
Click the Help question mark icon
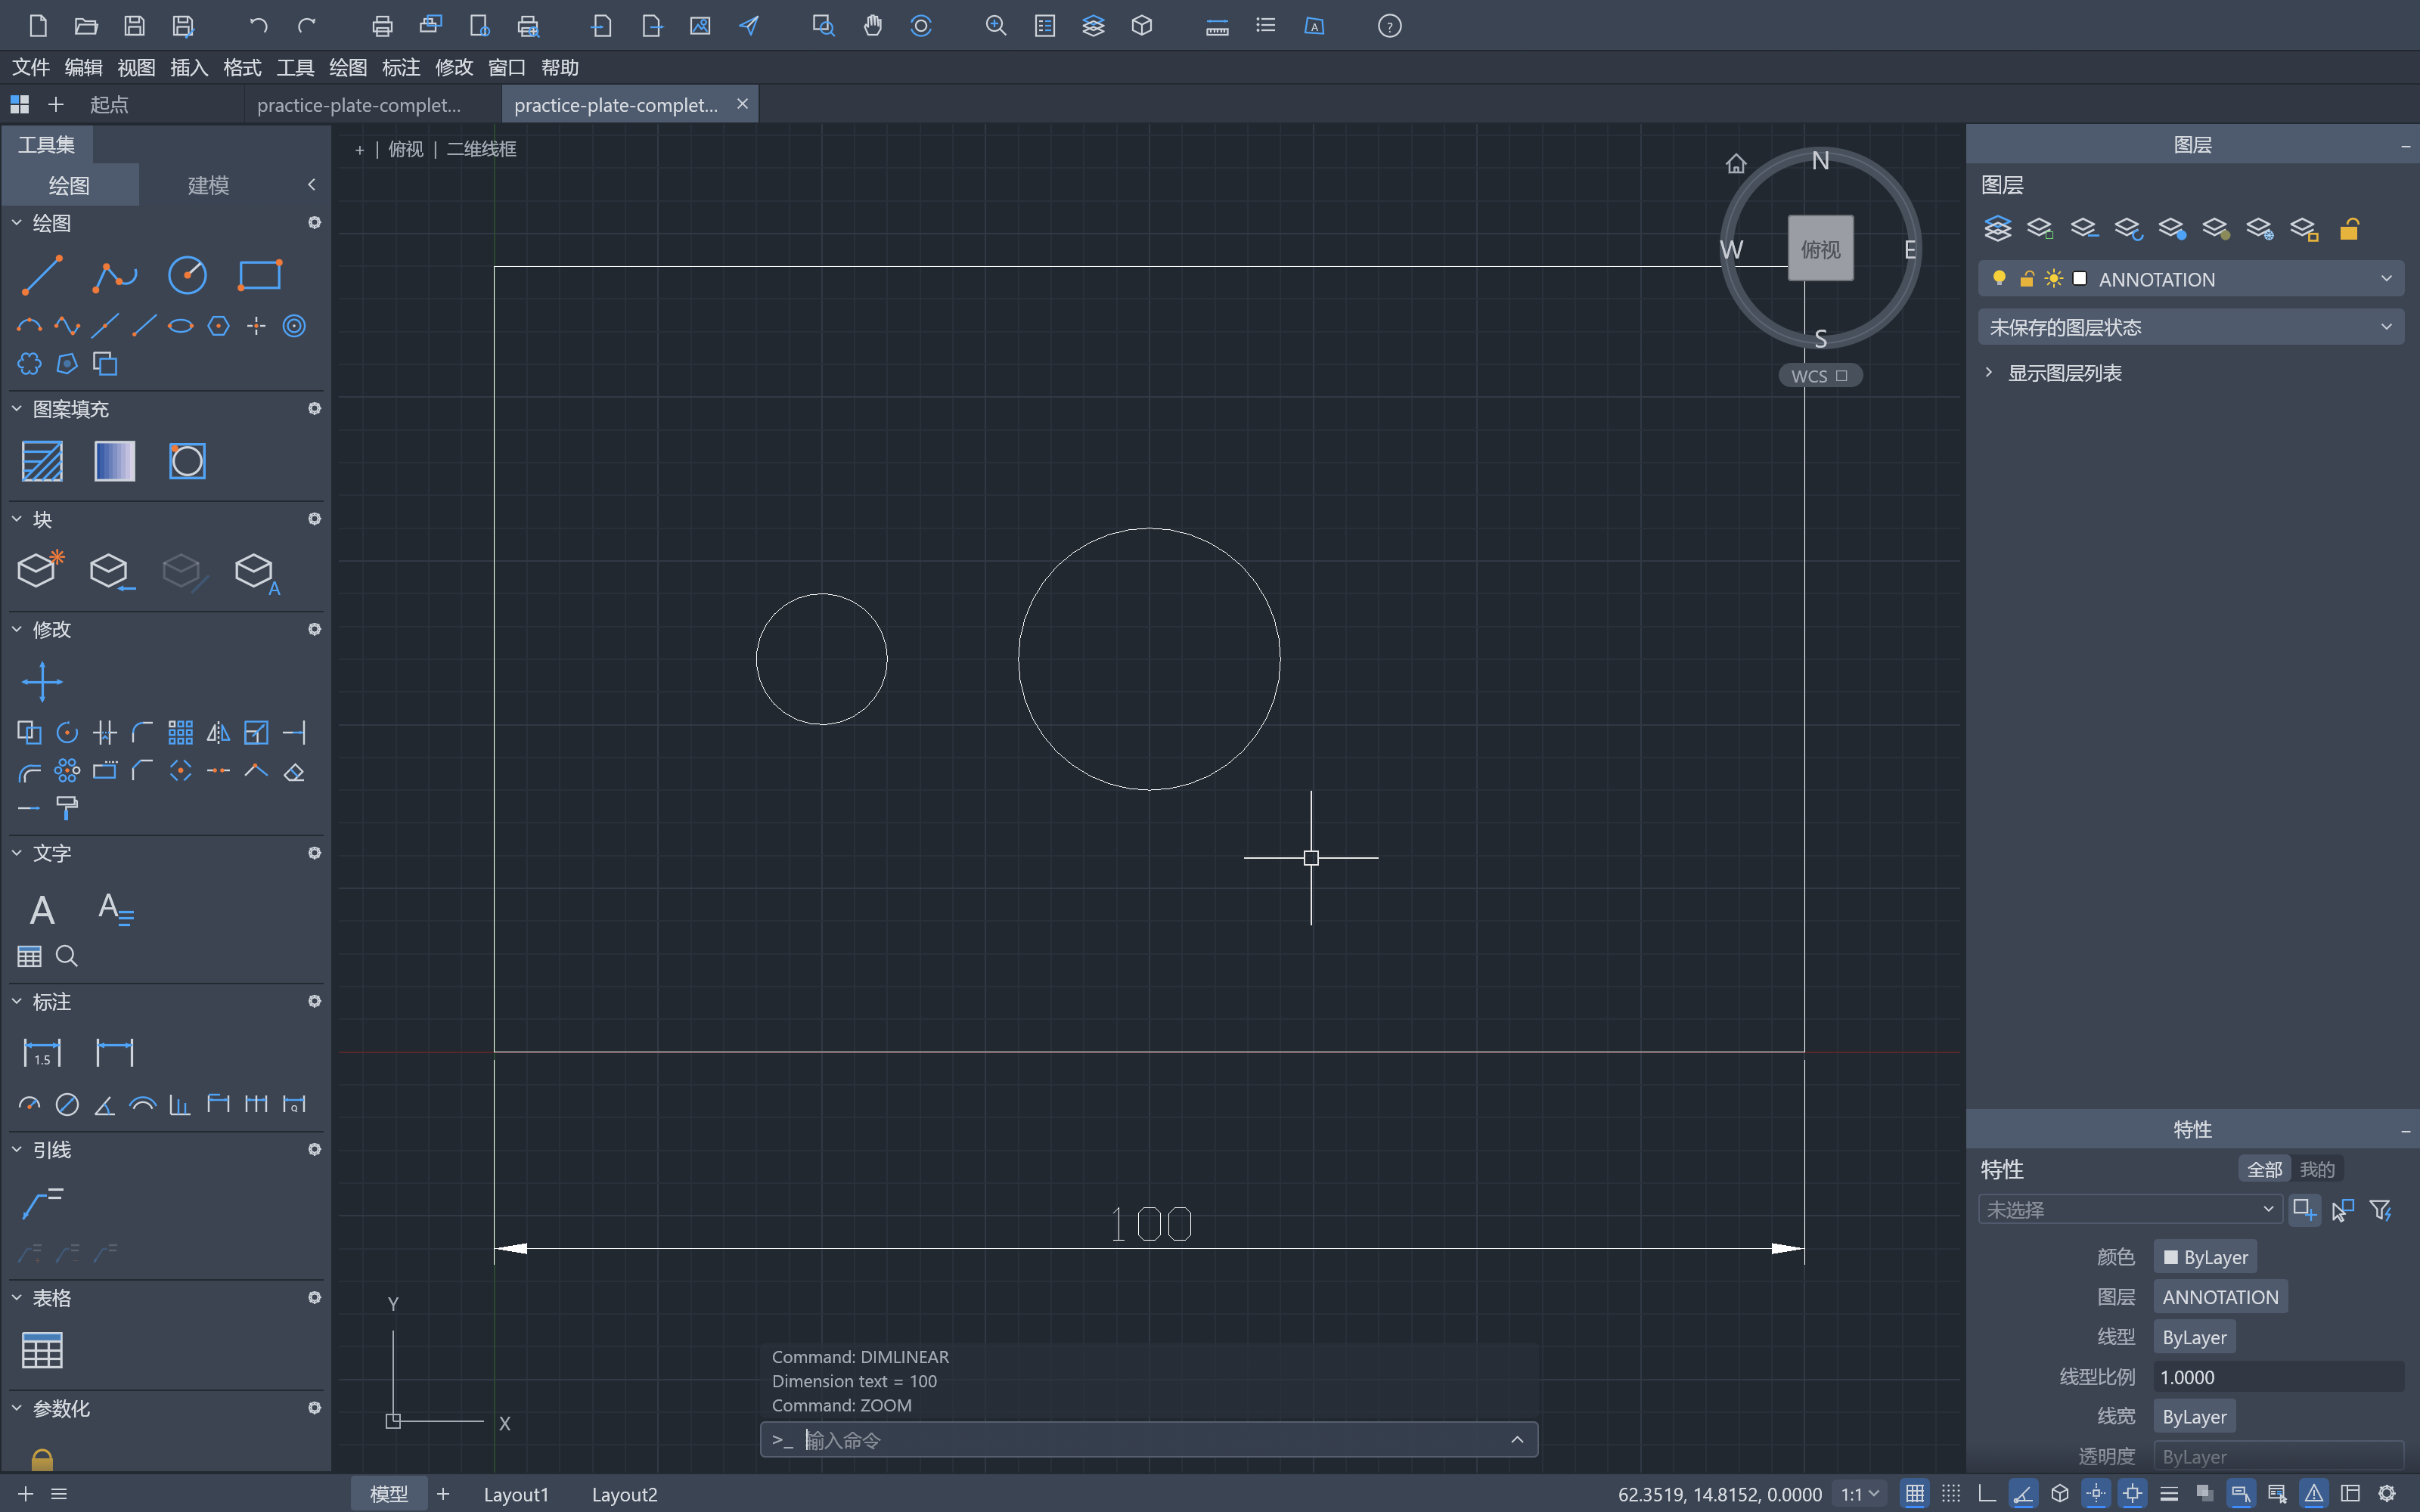1389,26
